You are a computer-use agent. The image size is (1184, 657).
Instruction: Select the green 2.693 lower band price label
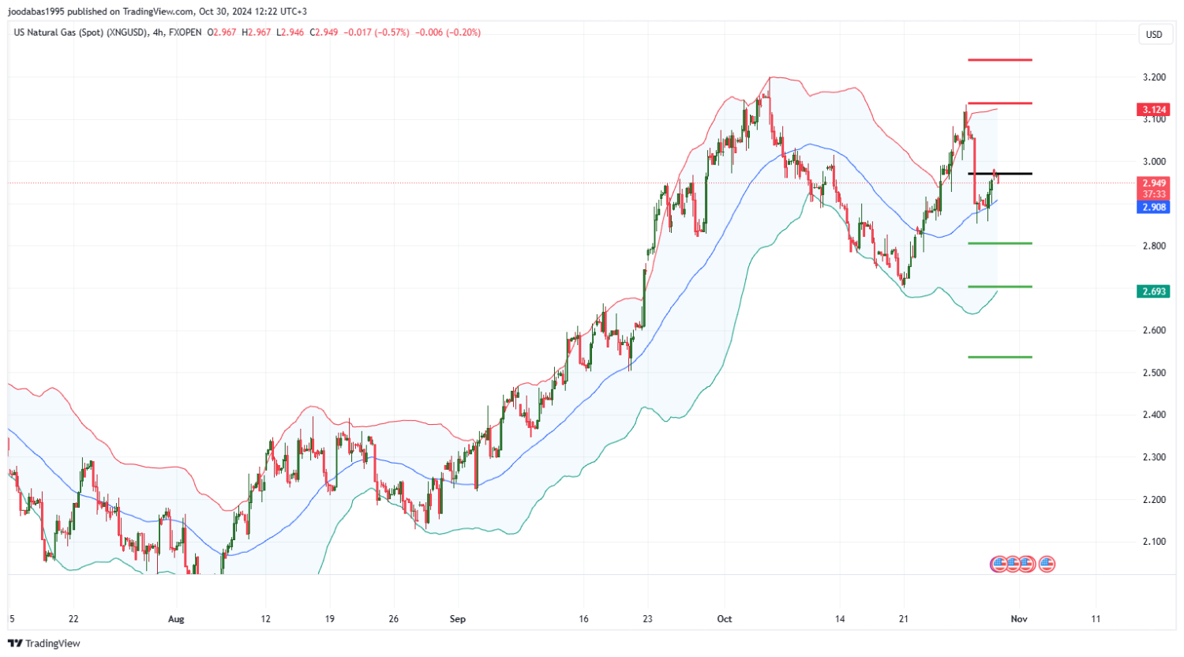[1153, 291]
